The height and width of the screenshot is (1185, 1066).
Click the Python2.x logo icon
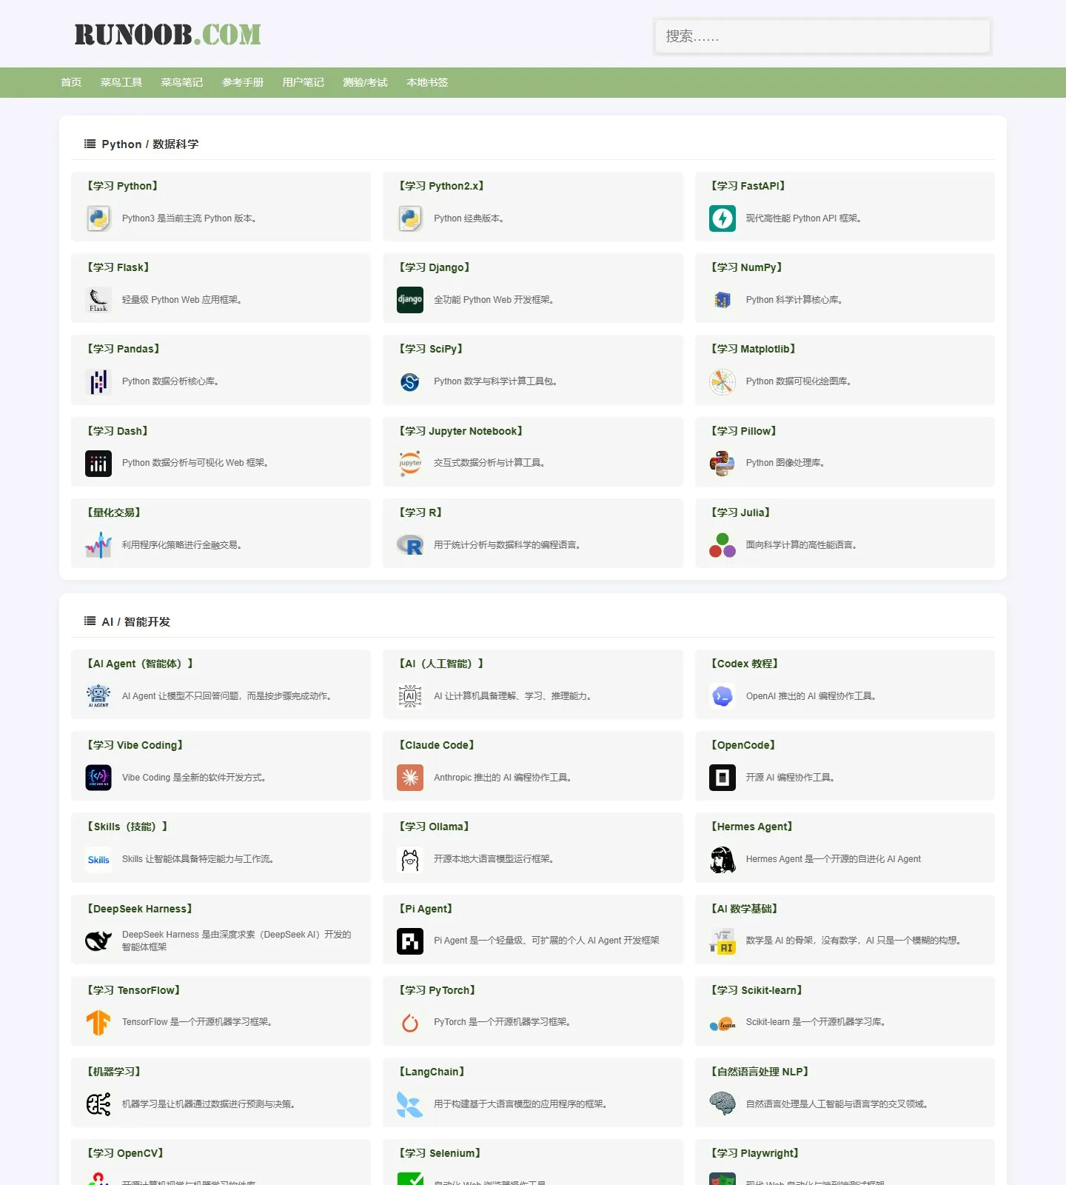tap(410, 218)
